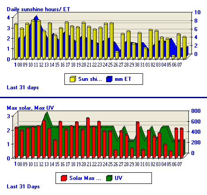This screenshot has height=195, width=207.
Task: Click the green UV area peak near day 13
Action: click(47, 115)
